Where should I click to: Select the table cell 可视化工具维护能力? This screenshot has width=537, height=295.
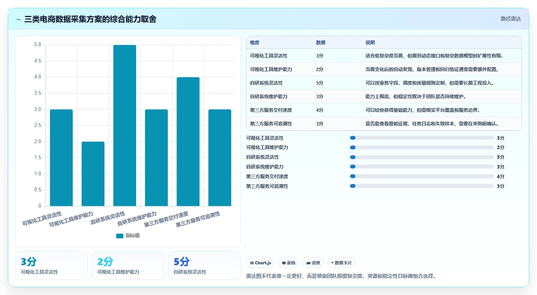point(271,69)
